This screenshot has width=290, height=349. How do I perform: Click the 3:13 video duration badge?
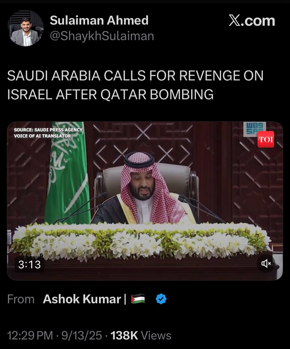(x=29, y=264)
